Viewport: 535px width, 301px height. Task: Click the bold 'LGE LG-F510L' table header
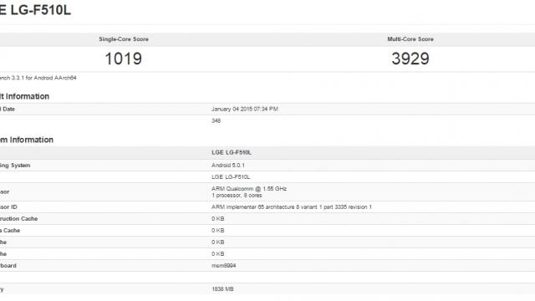click(x=232, y=152)
